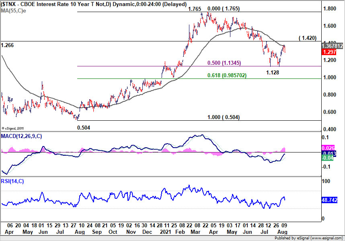Click the $TNX chart title text
This screenshot has width=345, height=241.
tap(94, 4)
